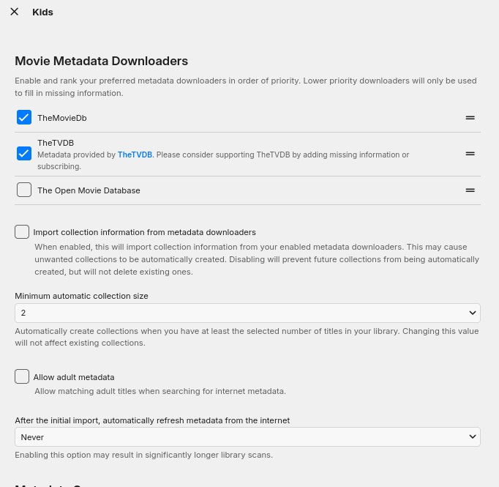Close the Kids library settings dialog
The image size is (499, 487).
(14, 12)
